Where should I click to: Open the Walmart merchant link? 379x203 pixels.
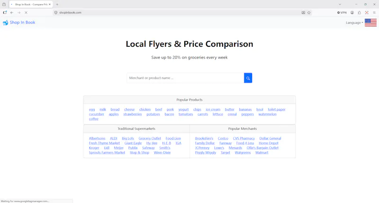click(x=262, y=152)
